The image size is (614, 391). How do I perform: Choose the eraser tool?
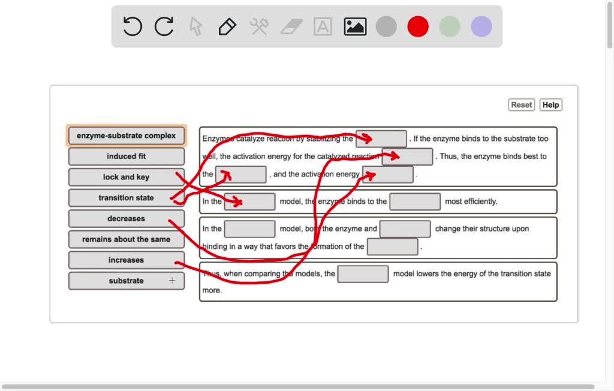click(291, 26)
